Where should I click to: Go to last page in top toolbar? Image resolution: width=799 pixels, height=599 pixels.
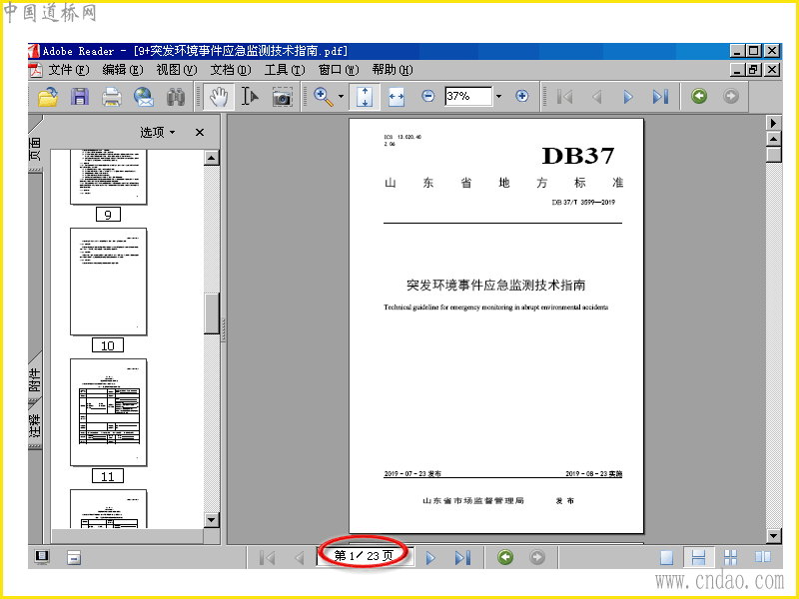tap(660, 96)
